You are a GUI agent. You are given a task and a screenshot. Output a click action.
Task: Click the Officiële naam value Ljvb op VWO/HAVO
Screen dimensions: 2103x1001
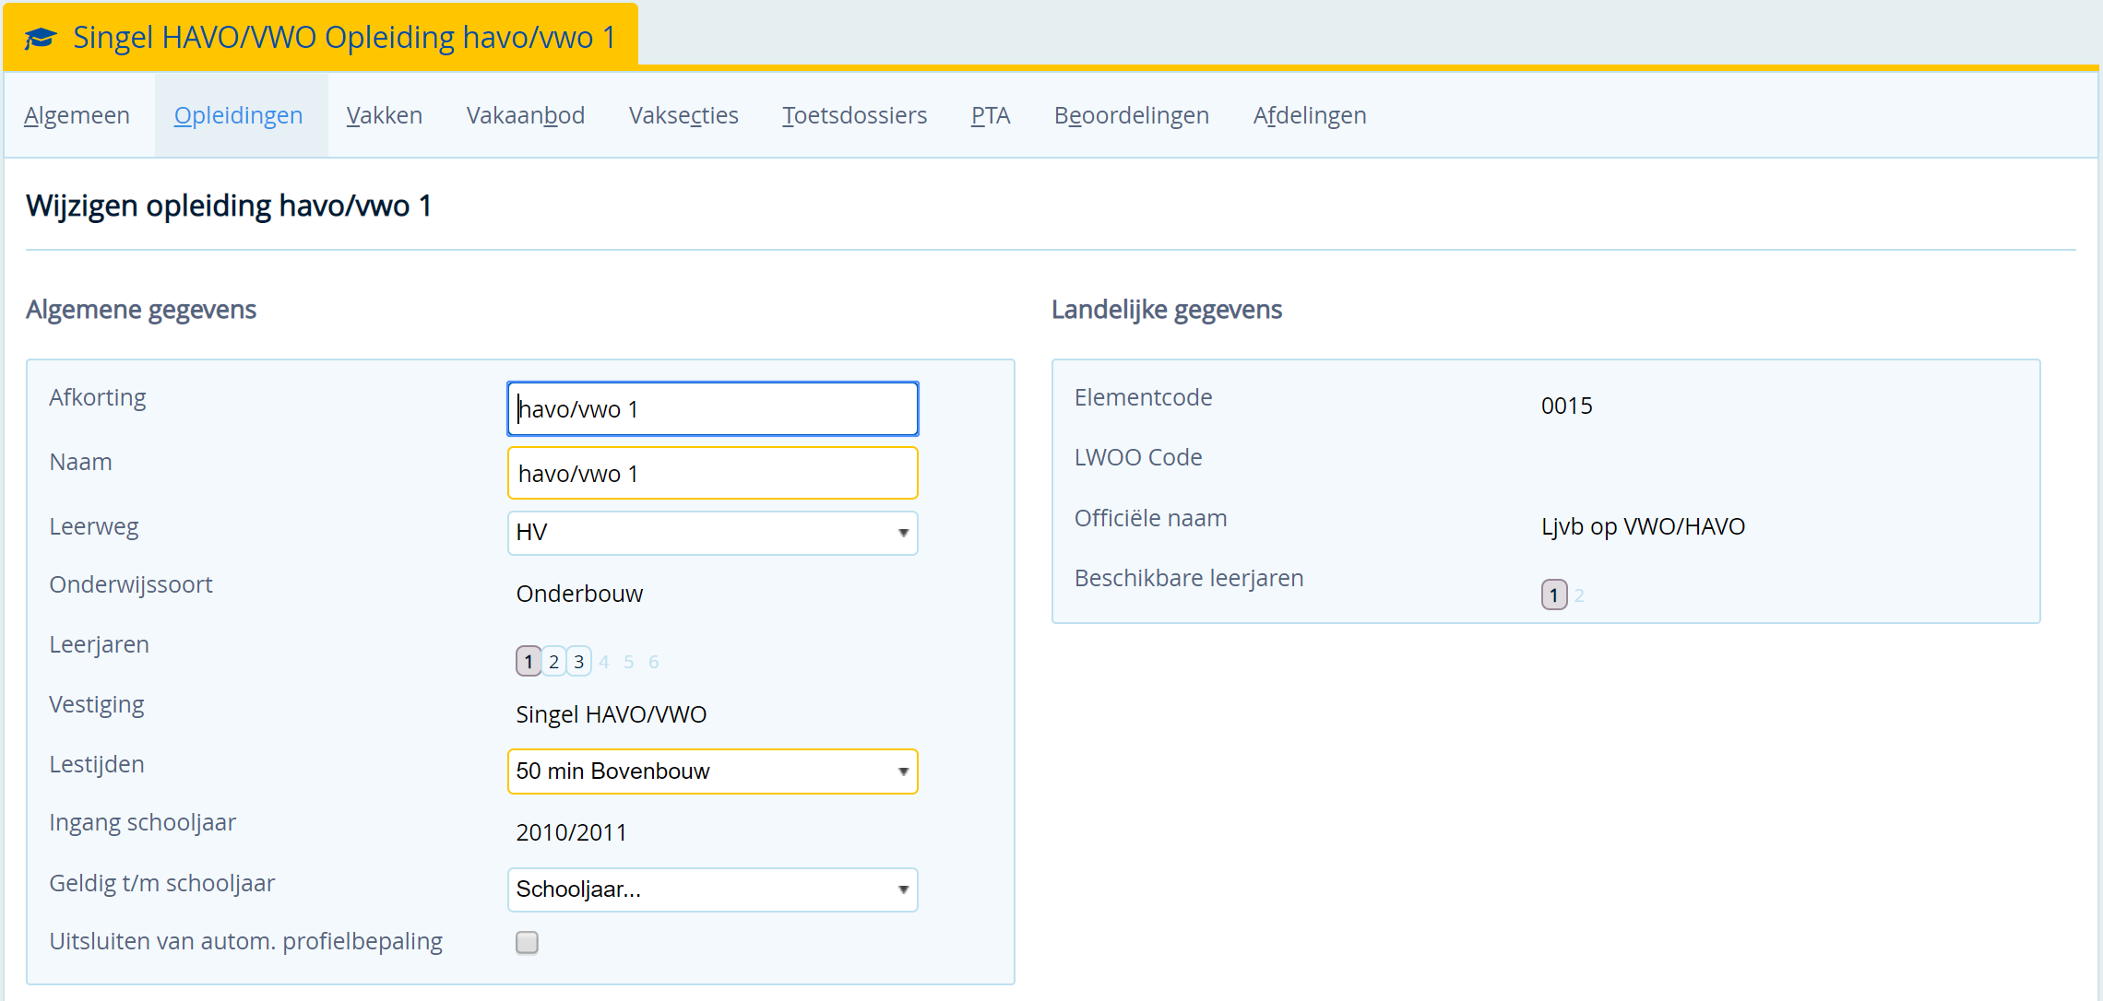click(x=1643, y=526)
